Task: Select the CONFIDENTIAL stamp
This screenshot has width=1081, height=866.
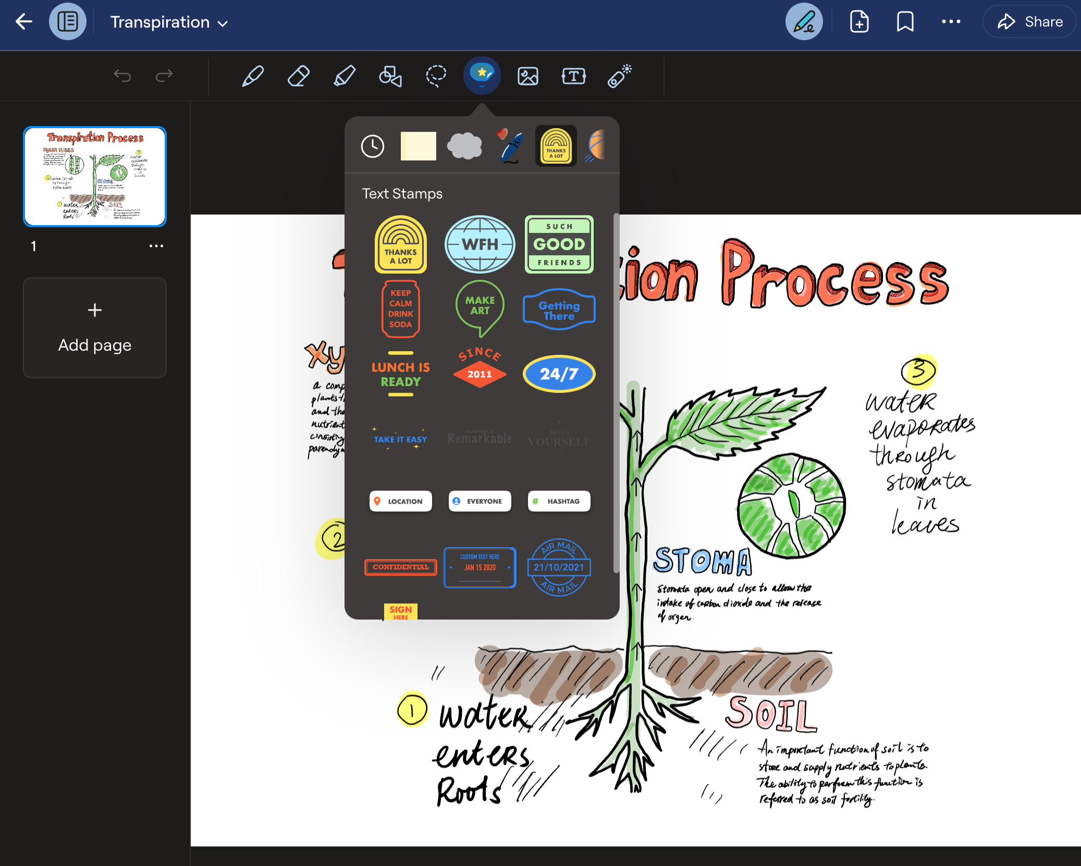Action: (x=400, y=565)
